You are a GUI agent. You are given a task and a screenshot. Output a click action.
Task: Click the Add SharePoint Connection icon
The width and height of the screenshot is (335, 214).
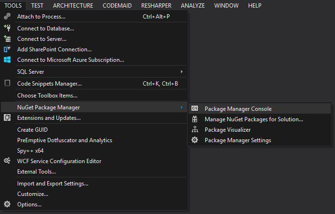click(7, 49)
